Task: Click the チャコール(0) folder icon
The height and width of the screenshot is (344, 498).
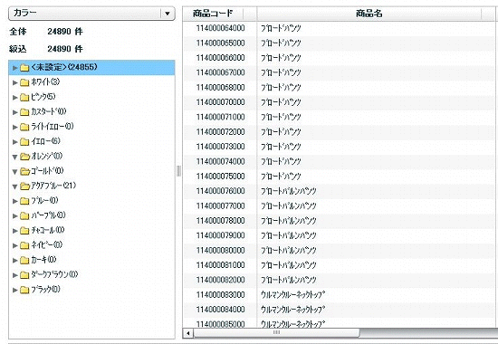Action: (24, 231)
